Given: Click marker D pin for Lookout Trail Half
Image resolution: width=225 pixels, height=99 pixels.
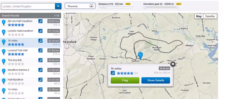Looking at the screenshot, I should pyautogui.click(x=4, y=52).
